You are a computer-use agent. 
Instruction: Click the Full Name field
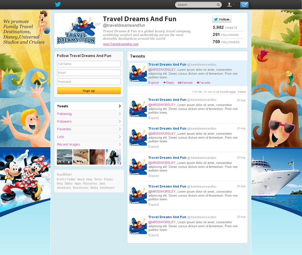pos(89,64)
